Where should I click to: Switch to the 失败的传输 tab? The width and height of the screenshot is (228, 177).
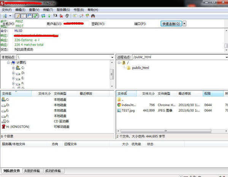32,171
